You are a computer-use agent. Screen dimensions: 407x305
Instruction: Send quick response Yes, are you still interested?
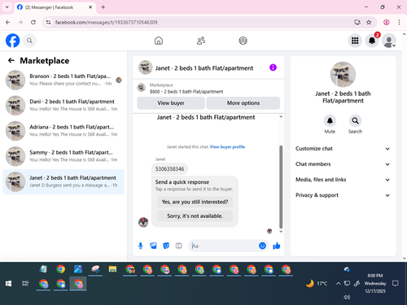click(195, 202)
